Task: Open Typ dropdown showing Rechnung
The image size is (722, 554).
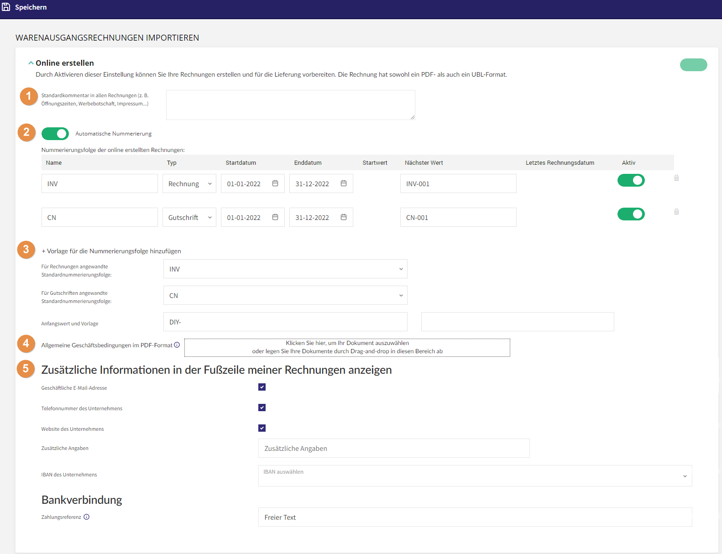Action: pyautogui.click(x=189, y=183)
